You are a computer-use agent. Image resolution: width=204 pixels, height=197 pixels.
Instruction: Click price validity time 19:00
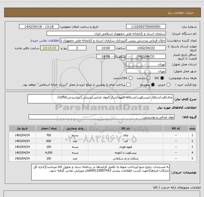pyautogui.click(x=106, y=57)
